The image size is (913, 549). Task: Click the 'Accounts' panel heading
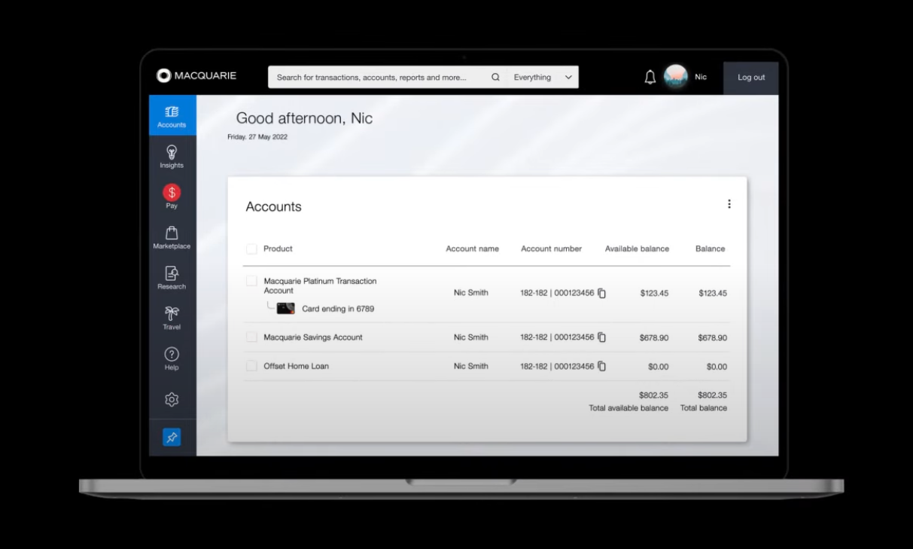tap(273, 207)
